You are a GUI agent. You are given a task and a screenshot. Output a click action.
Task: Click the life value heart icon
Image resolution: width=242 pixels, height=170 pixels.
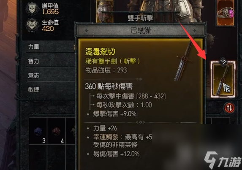[x=32, y=25]
